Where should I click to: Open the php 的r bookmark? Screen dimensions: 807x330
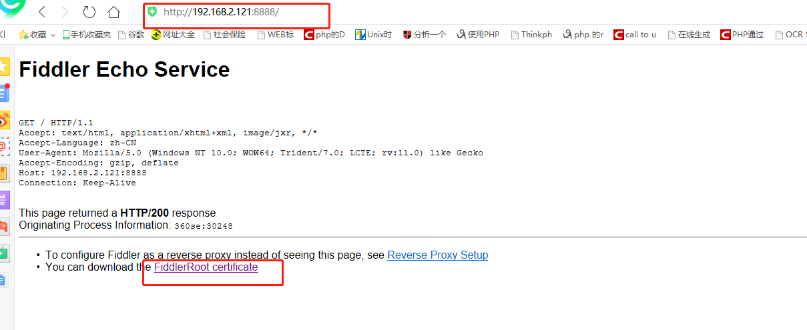click(583, 35)
